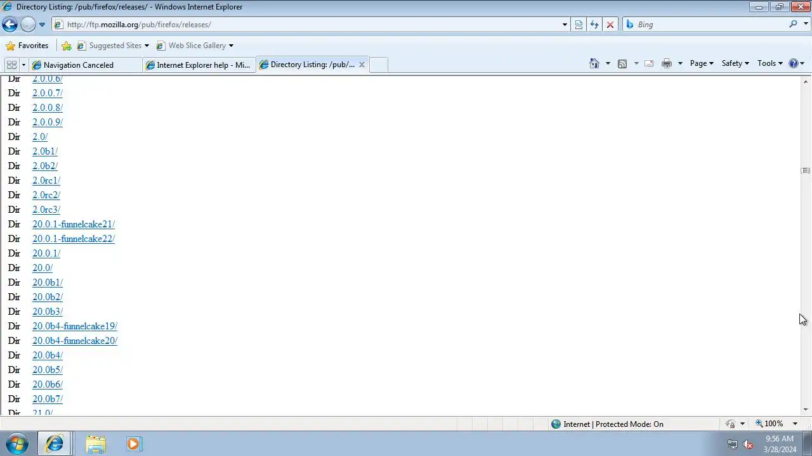Open Windows Explorer folder taskbar icon

pos(96,444)
